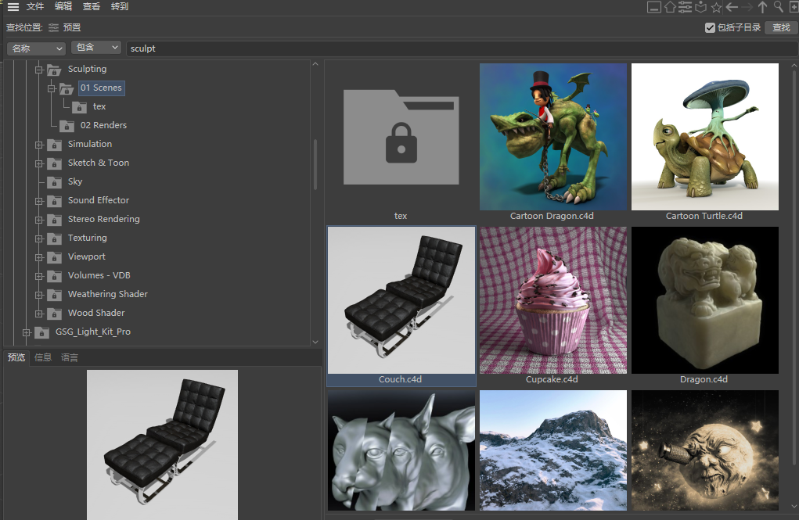Select Sketch & Toon tree item
Screen dimensions: 799x520
[x=99, y=163]
